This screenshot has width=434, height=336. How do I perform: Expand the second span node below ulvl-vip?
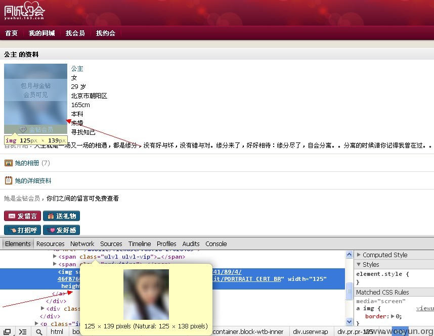(x=55, y=264)
